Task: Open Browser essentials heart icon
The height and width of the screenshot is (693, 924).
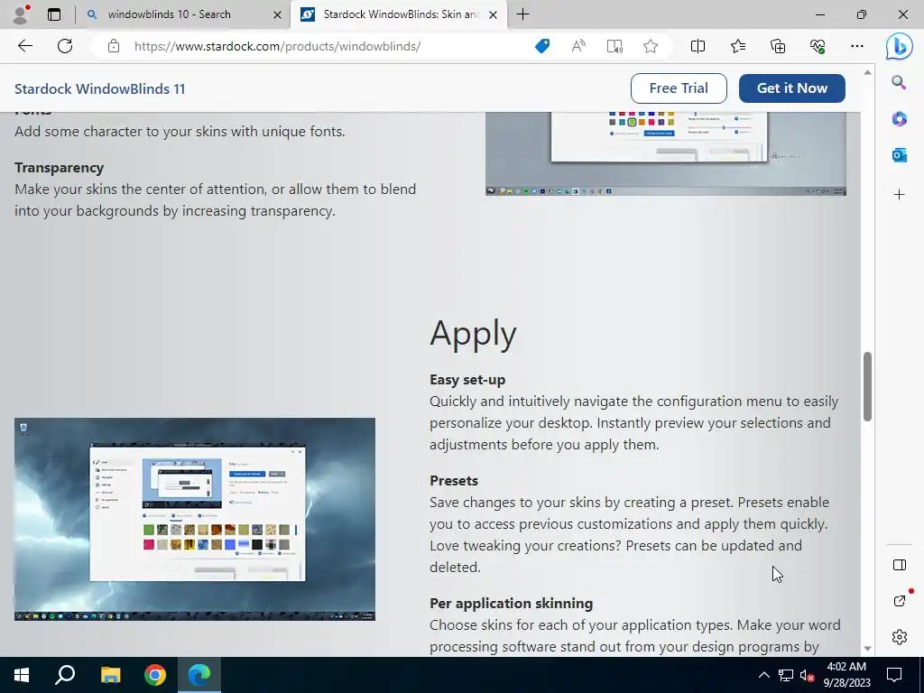Action: (x=818, y=46)
